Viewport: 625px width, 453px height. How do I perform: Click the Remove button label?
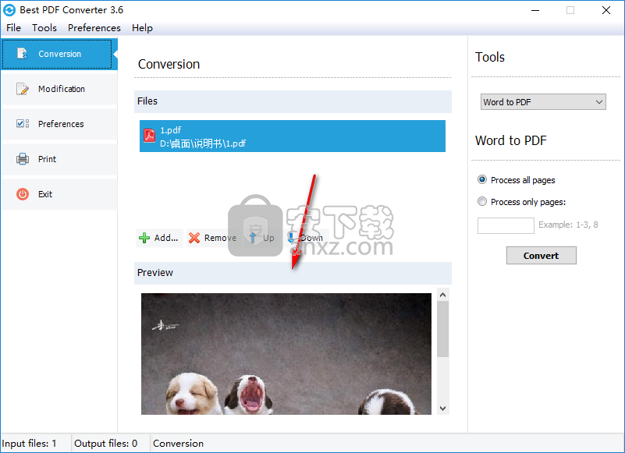(x=220, y=238)
